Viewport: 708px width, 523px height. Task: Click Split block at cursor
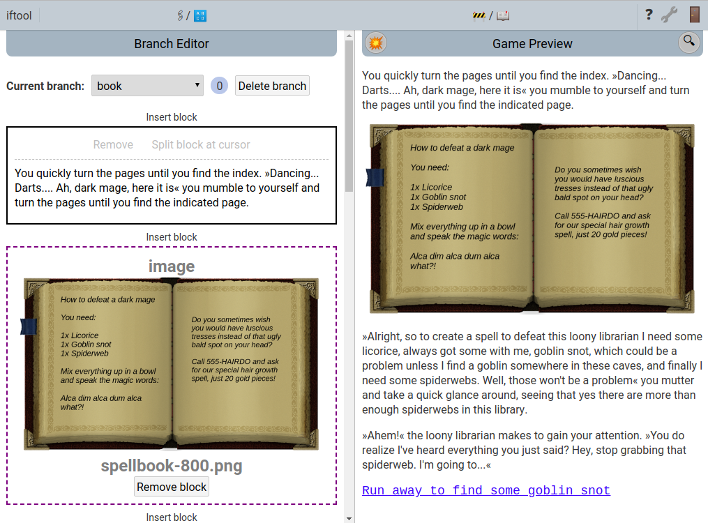click(x=201, y=144)
